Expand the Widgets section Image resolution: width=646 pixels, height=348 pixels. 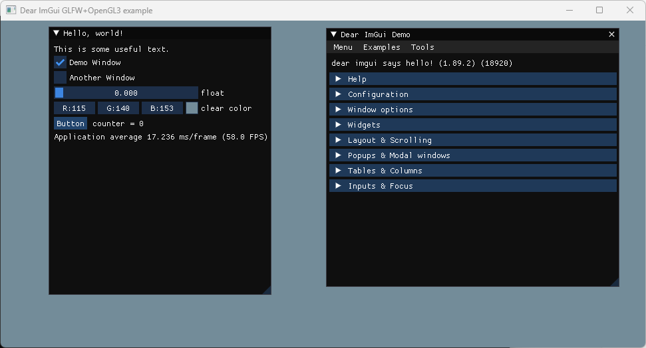(473, 125)
